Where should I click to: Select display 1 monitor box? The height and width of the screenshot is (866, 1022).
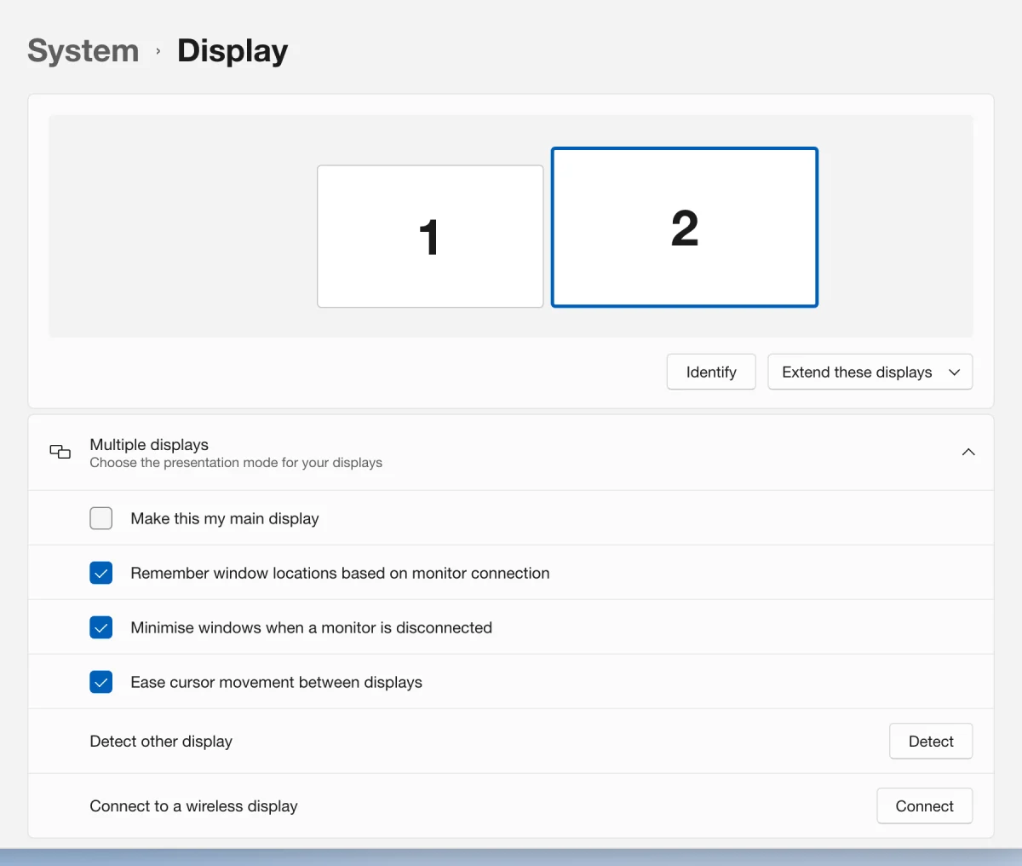click(430, 236)
